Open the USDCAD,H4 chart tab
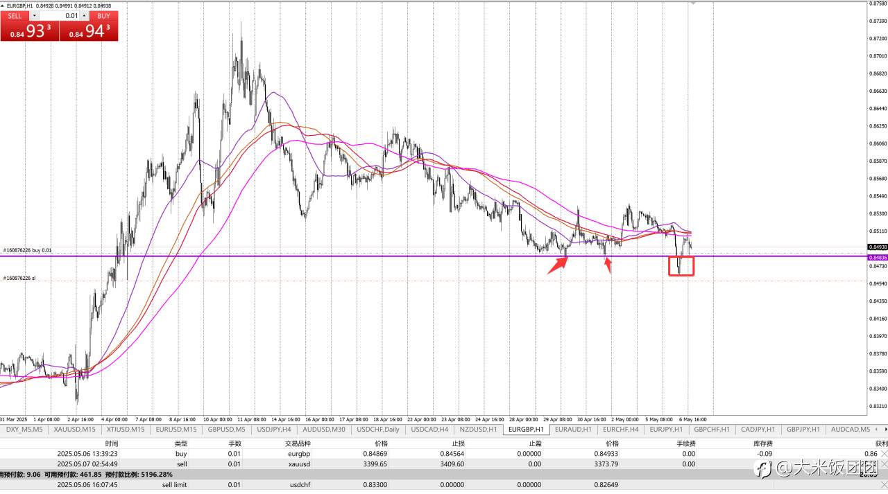Image resolution: width=888 pixels, height=494 pixels. [429, 430]
